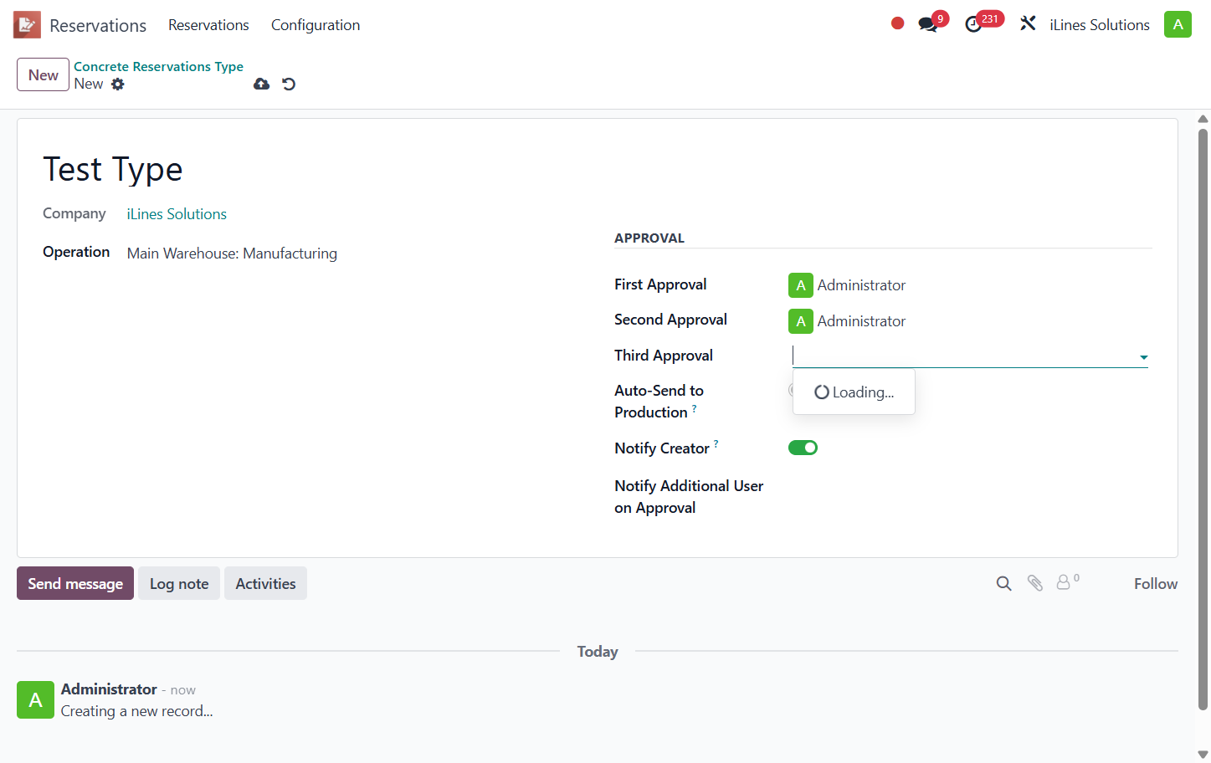The width and height of the screenshot is (1211, 763).
Task: Open the Reservations menu
Action: pos(208,25)
